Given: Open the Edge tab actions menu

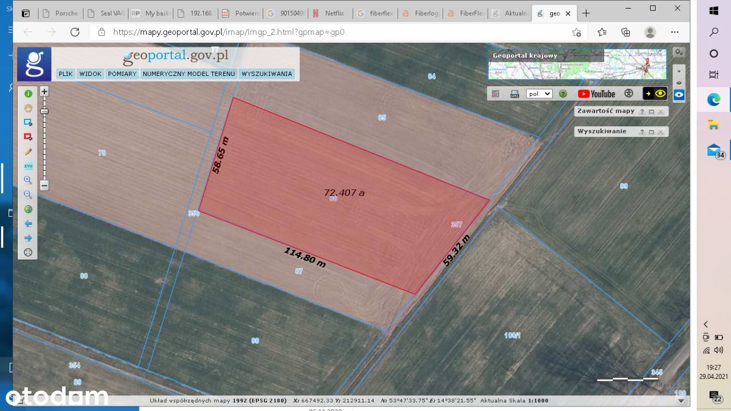Looking at the screenshot, I should click(x=26, y=13).
